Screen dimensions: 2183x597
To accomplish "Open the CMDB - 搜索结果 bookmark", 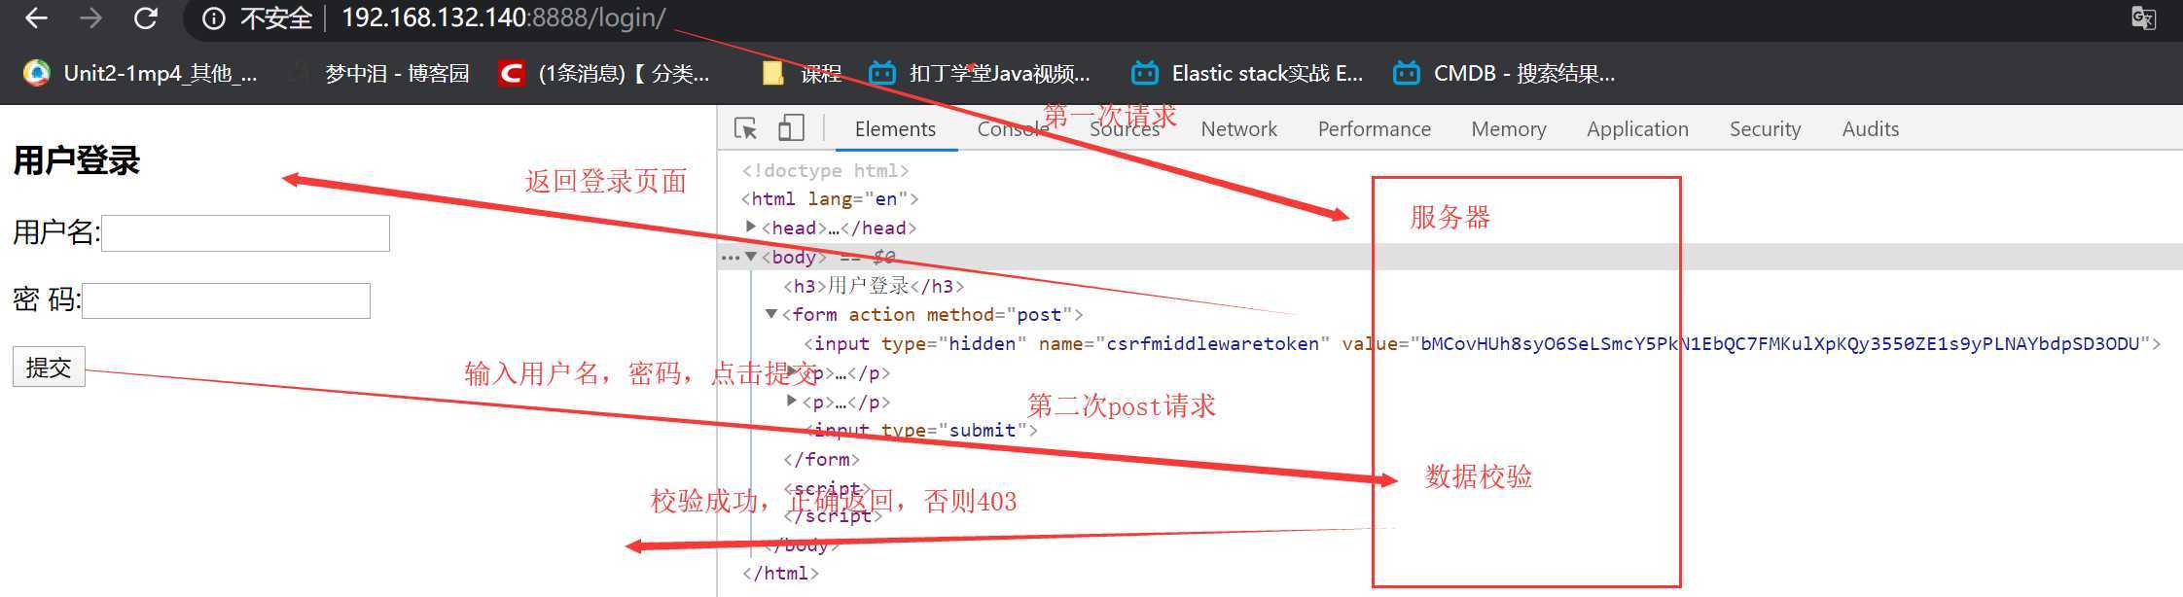I will coord(1504,73).
